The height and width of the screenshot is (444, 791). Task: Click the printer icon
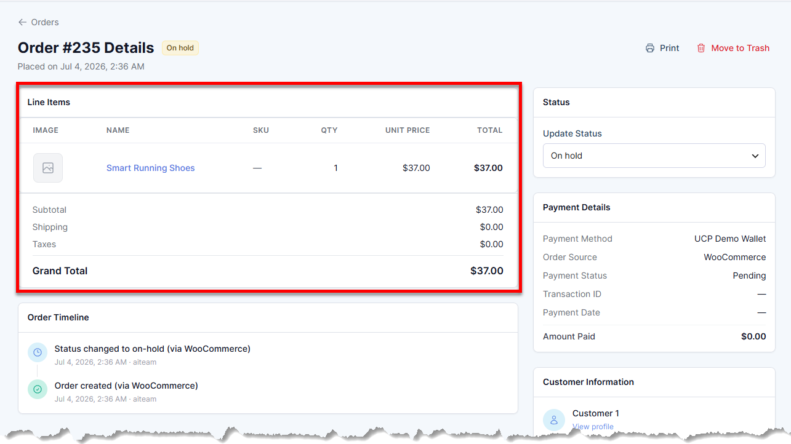650,48
